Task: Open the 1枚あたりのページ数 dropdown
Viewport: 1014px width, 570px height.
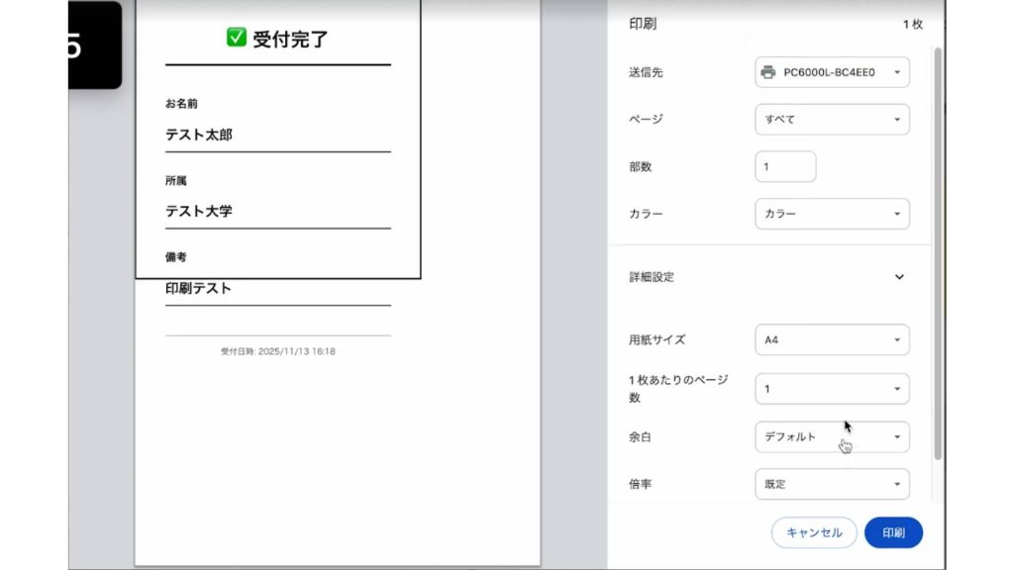Action: [x=832, y=389]
